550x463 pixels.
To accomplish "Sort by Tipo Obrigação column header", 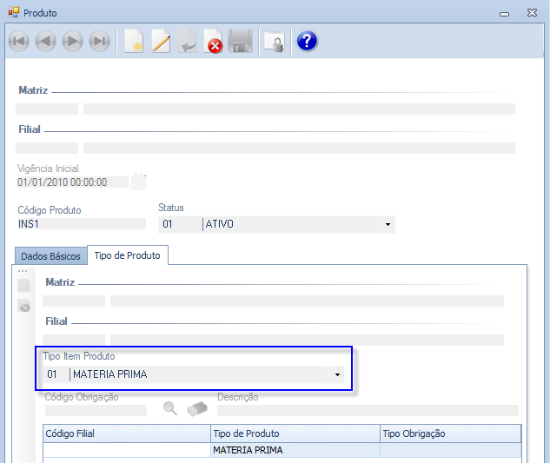I will [451, 433].
